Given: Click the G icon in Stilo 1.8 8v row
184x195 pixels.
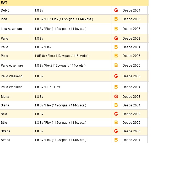Looking at the screenshot, I should click(116, 114).
